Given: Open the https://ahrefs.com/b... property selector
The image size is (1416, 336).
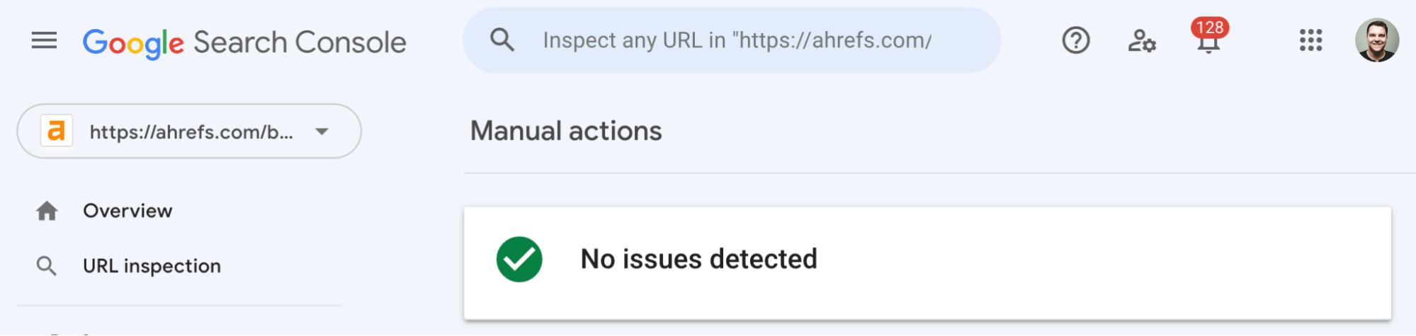Looking at the screenshot, I should point(190,132).
